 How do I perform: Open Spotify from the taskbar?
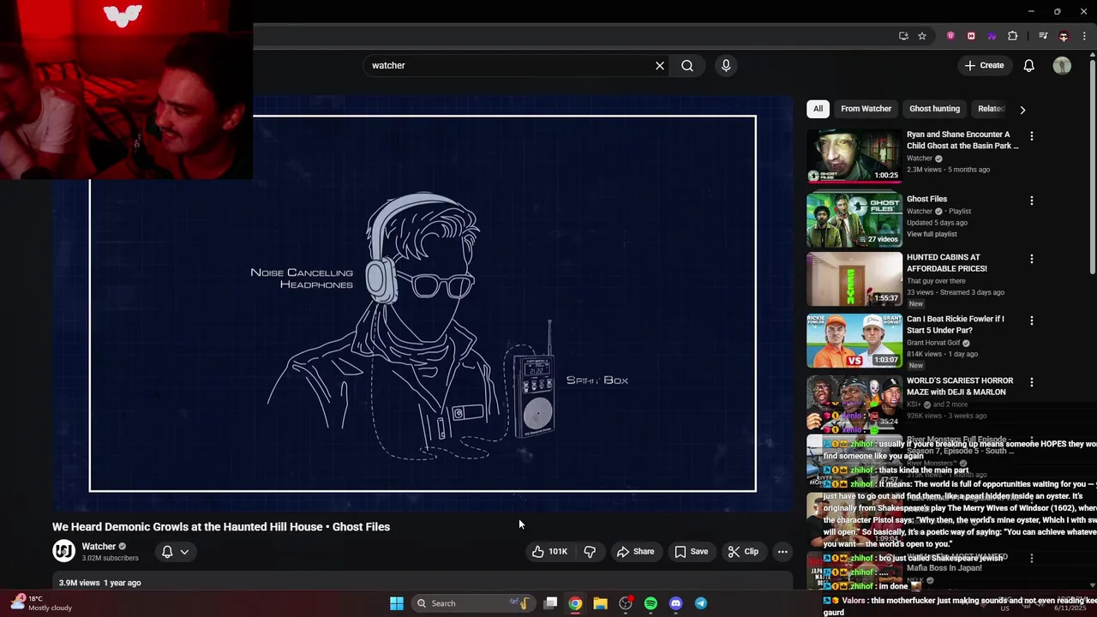coord(650,603)
